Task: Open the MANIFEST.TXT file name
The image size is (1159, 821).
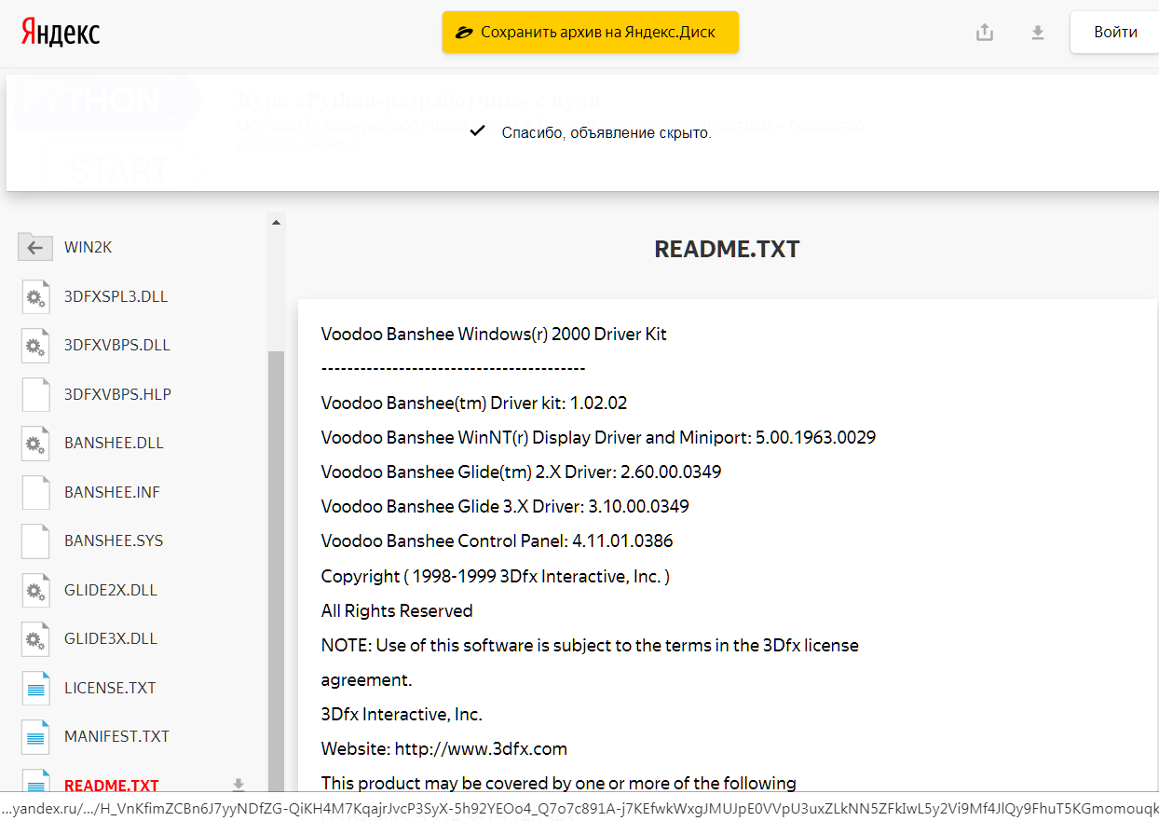Action: click(x=116, y=736)
